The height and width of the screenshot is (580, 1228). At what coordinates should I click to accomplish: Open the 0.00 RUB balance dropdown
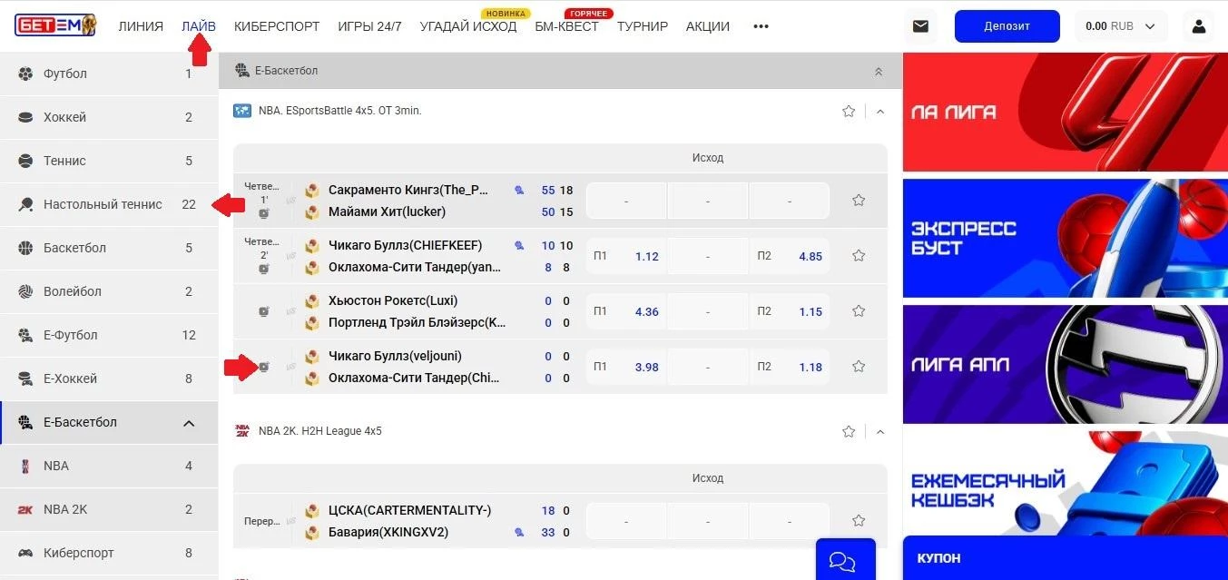pyautogui.click(x=1120, y=26)
